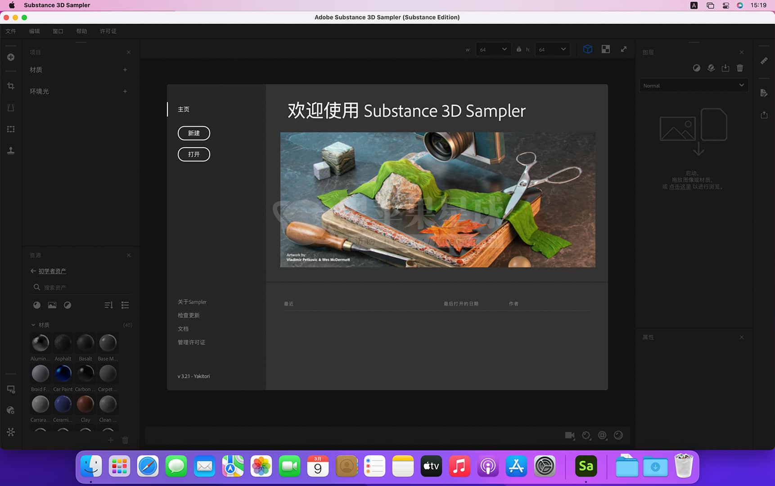Select the Clone Stamp tool
The width and height of the screenshot is (775, 486).
[x=11, y=151]
